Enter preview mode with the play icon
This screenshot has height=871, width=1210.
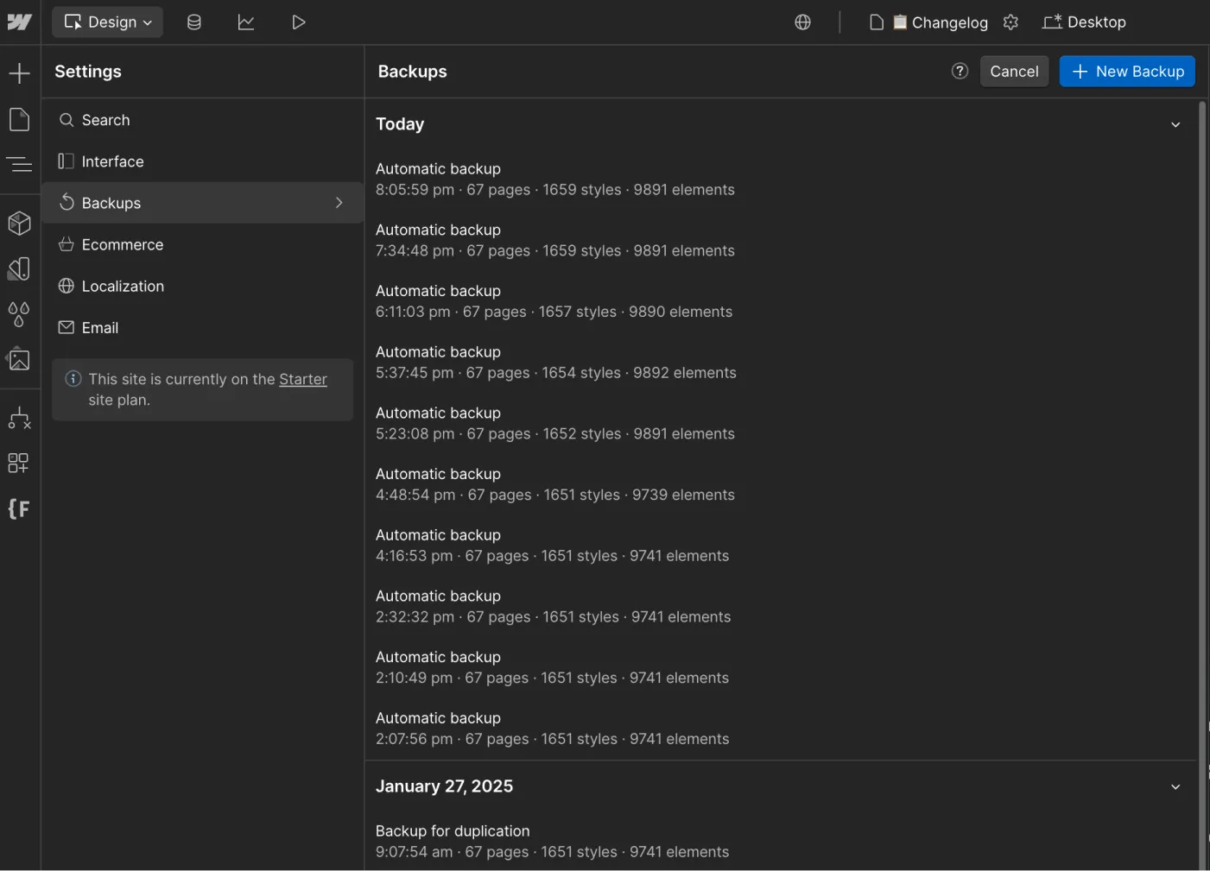point(299,22)
